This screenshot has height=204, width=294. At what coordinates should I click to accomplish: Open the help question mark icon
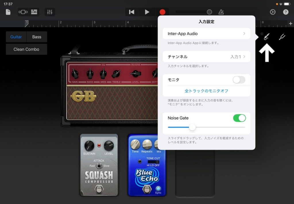point(286,12)
